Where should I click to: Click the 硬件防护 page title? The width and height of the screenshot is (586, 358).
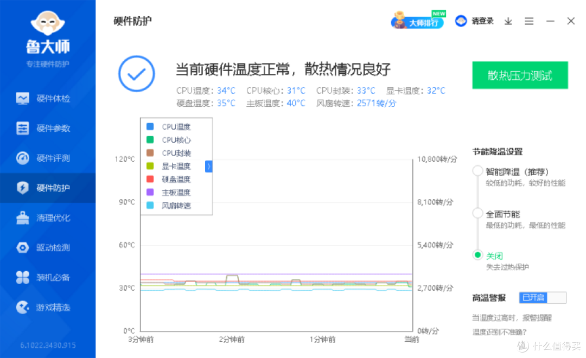click(133, 21)
